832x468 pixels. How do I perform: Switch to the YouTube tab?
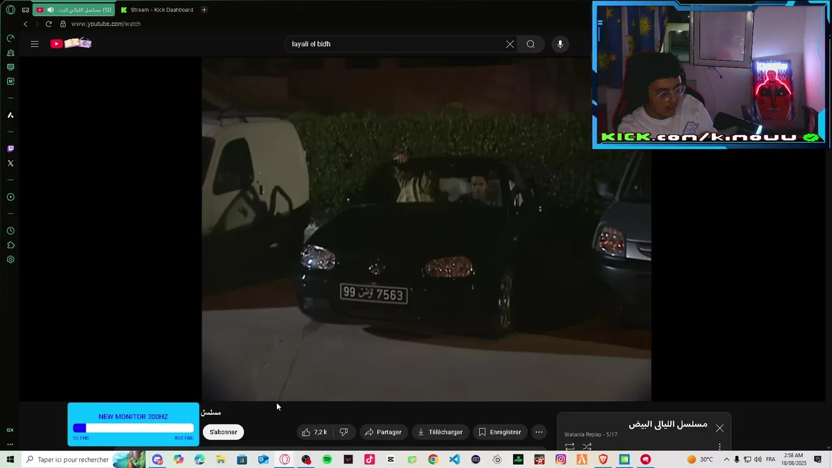[x=73, y=10]
